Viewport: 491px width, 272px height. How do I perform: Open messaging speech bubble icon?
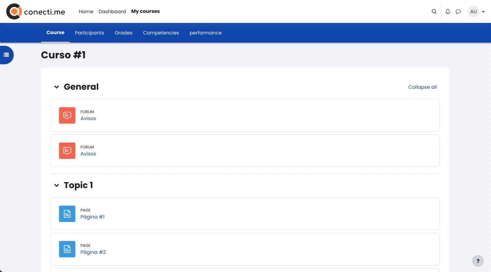[x=458, y=11]
